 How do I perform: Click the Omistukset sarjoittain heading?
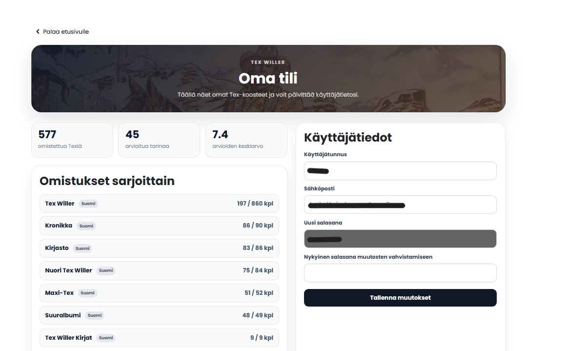coord(107,181)
